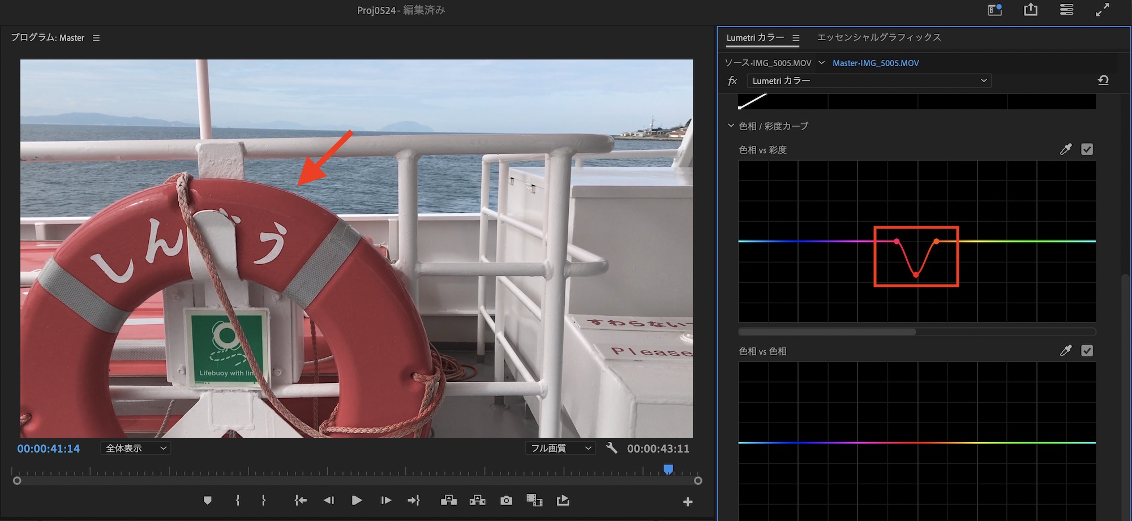Click the Export Frame camera icon
Viewport: 1132px width, 521px height.
tap(506, 501)
